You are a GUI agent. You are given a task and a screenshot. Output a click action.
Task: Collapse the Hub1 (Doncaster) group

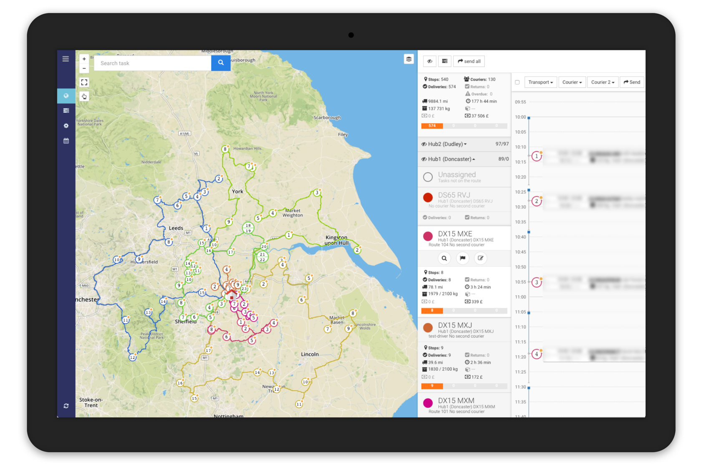pyautogui.click(x=452, y=159)
